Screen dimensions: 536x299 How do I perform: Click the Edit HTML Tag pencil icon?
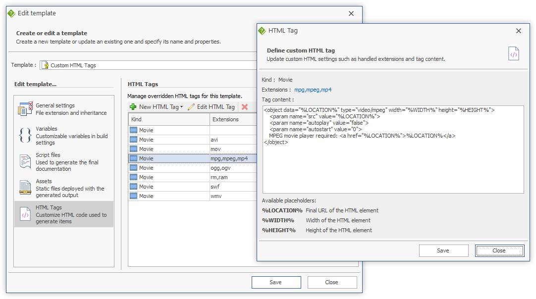coord(191,107)
